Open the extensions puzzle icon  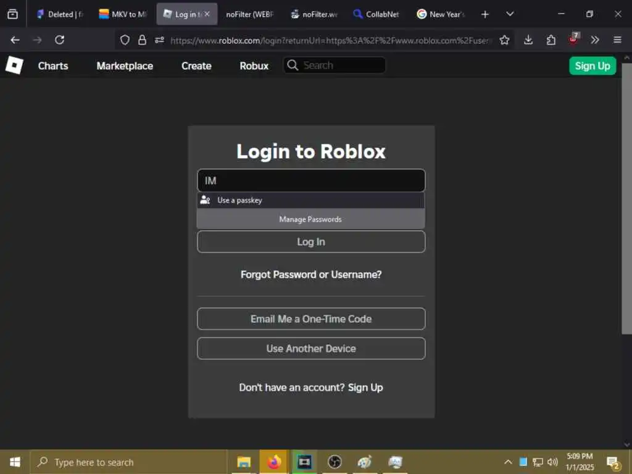(551, 40)
